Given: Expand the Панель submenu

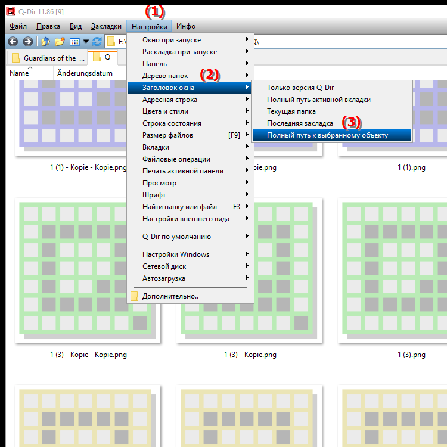Looking at the screenshot, I should point(190,64).
